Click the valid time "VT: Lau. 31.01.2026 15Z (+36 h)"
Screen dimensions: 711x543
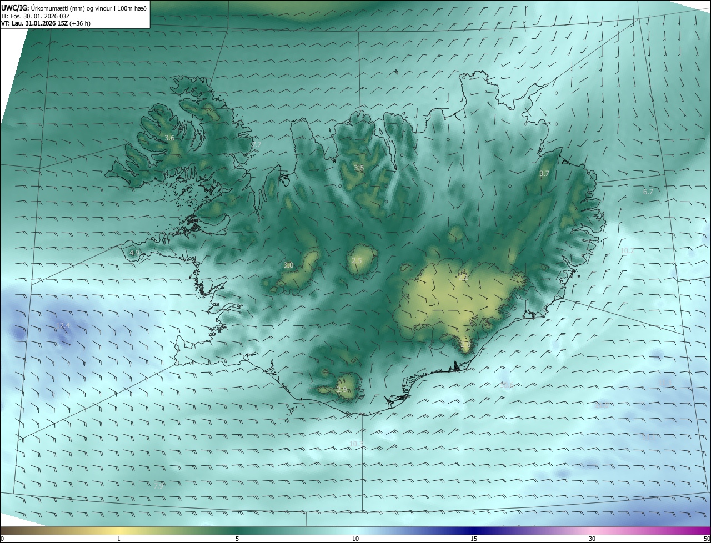pos(46,23)
